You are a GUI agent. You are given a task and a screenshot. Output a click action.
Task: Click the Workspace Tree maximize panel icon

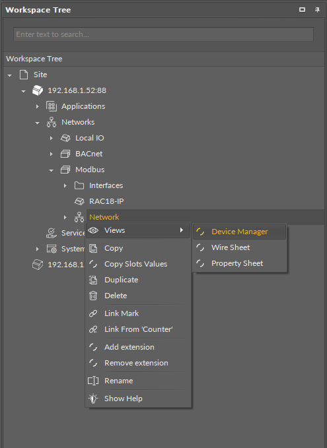302,10
